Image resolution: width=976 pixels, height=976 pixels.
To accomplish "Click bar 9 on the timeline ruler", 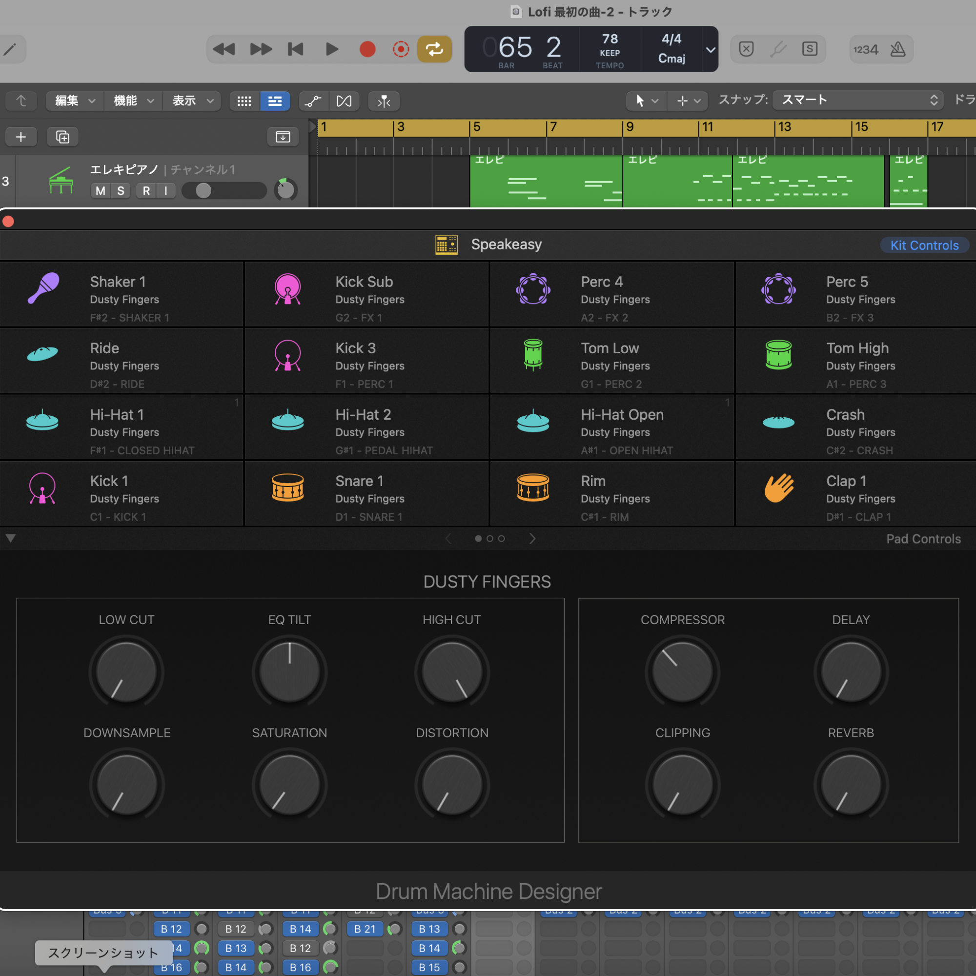I will tap(630, 127).
